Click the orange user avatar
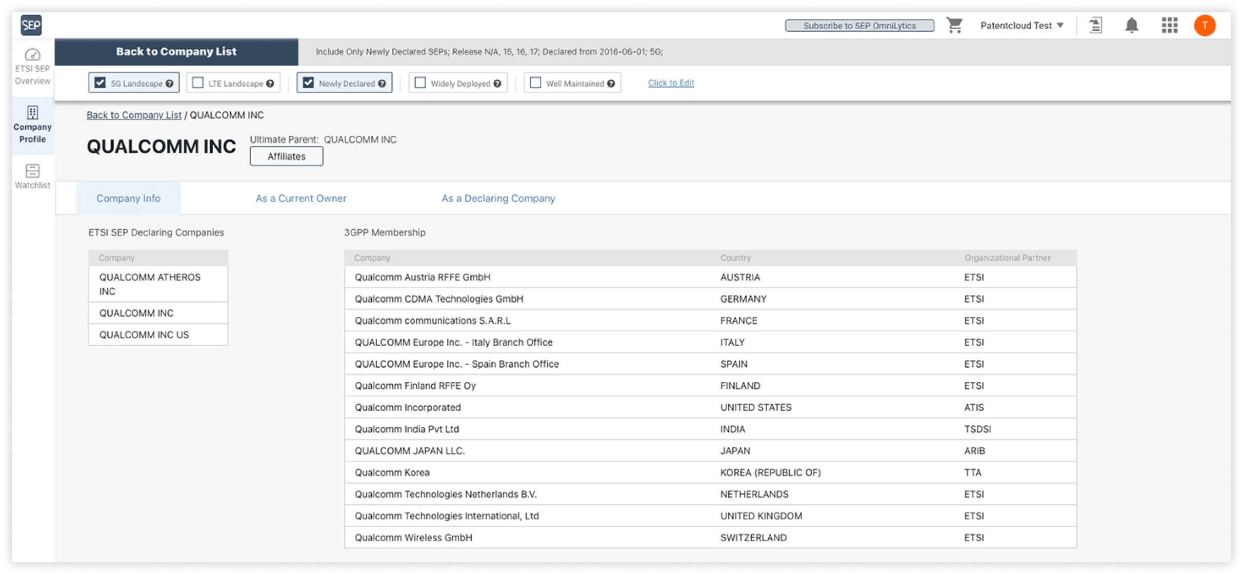The height and width of the screenshot is (575, 1243). coord(1204,25)
